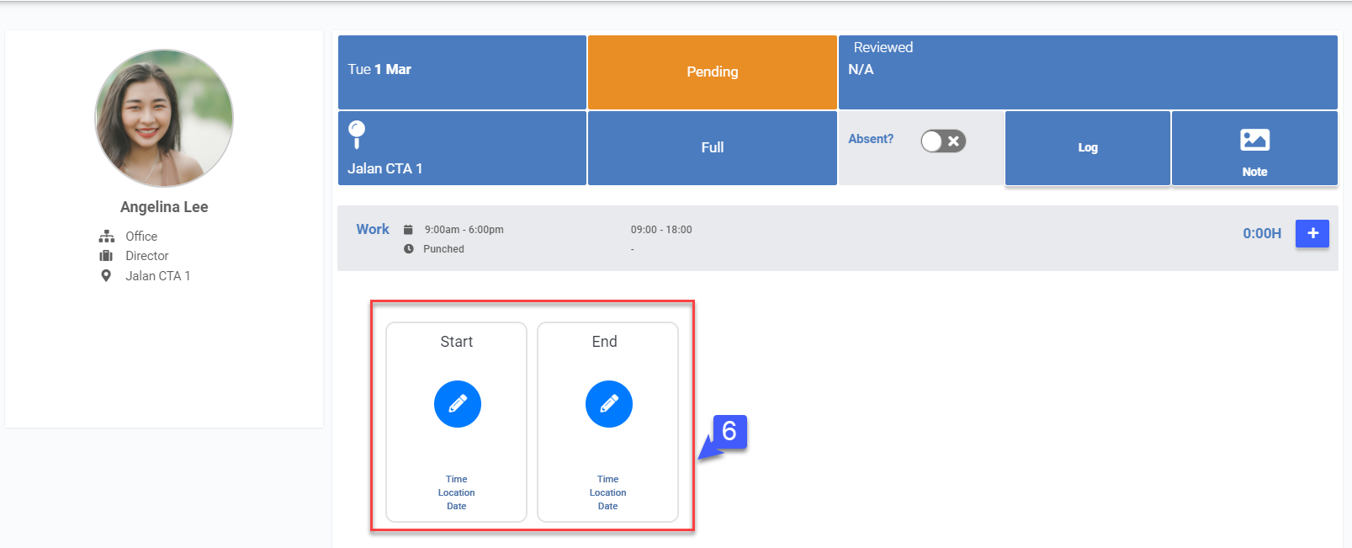Click the calendar icon before 9:00am - 6:00pm
The image size is (1352, 548).
coord(408,230)
